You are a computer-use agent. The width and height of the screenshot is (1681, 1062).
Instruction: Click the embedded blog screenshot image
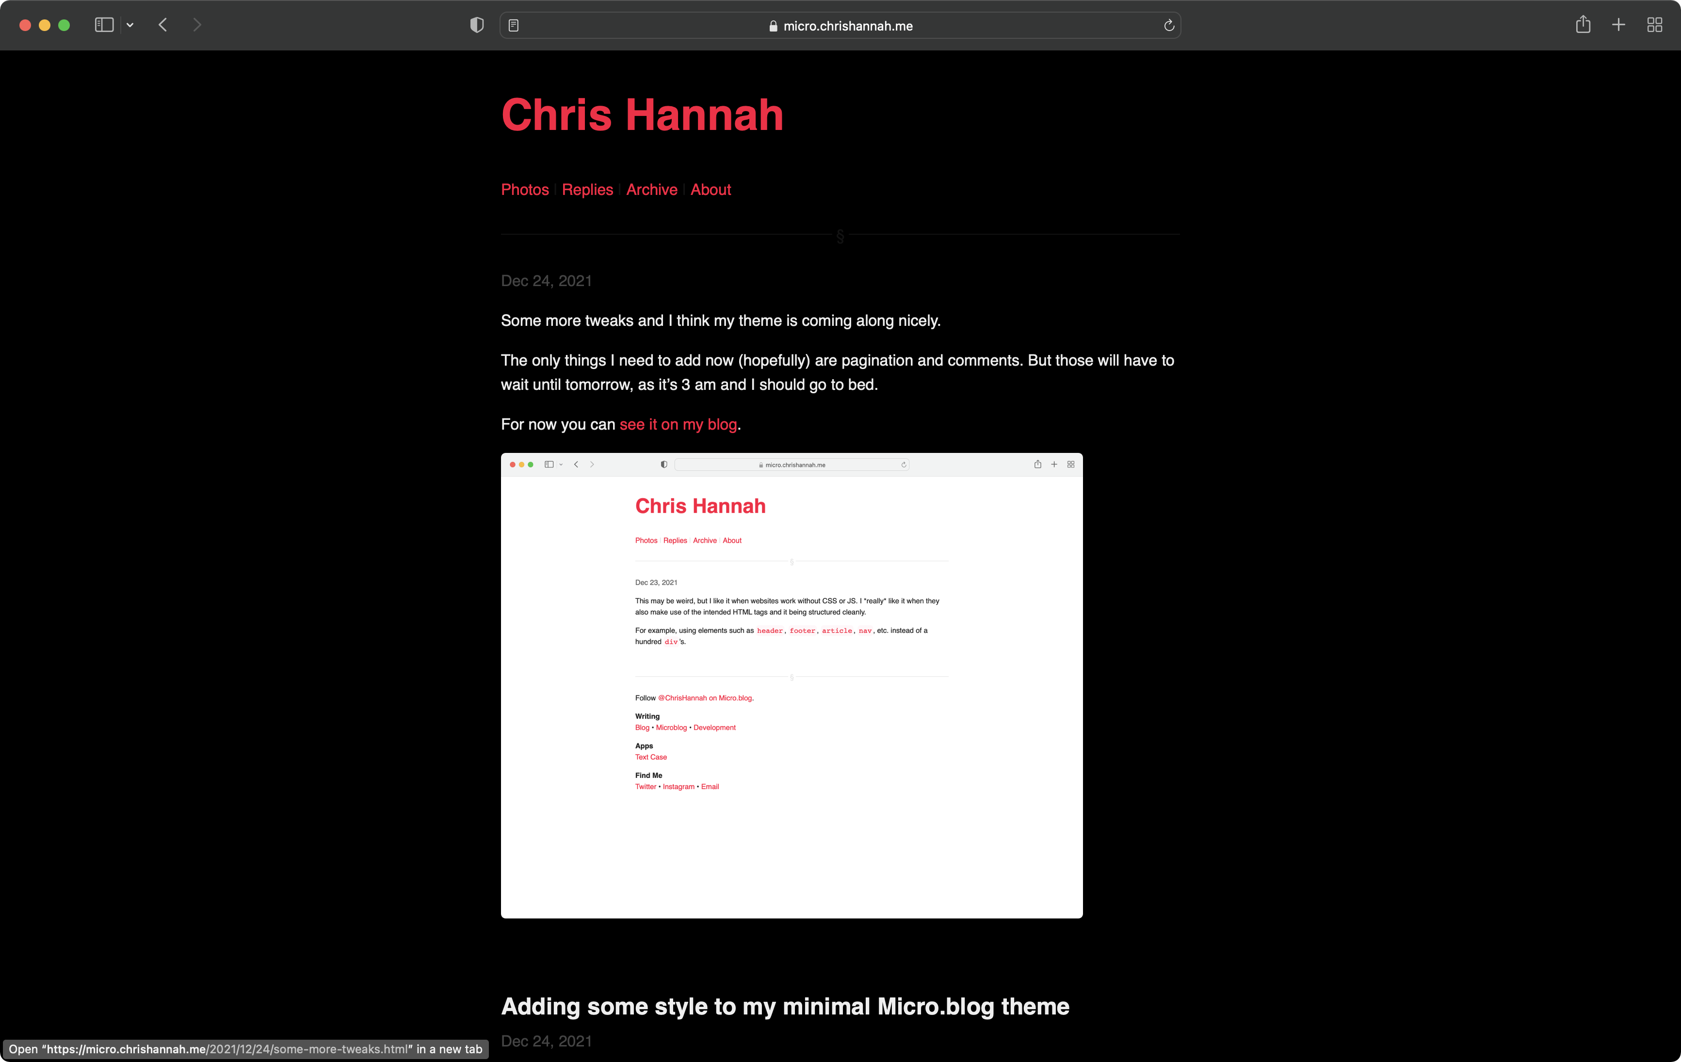pos(791,685)
